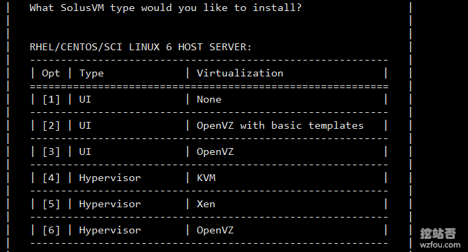Click the [4] option number
The height and width of the screenshot is (252, 468).
click(x=51, y=178)
